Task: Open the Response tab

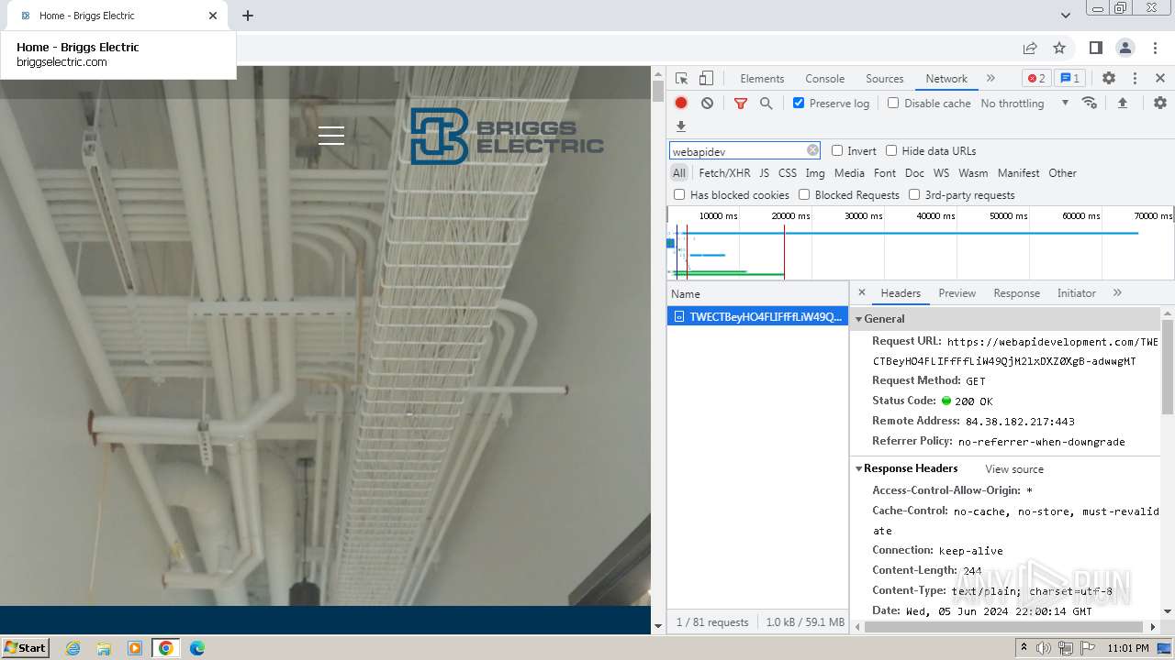Action: pos(1016,293)
